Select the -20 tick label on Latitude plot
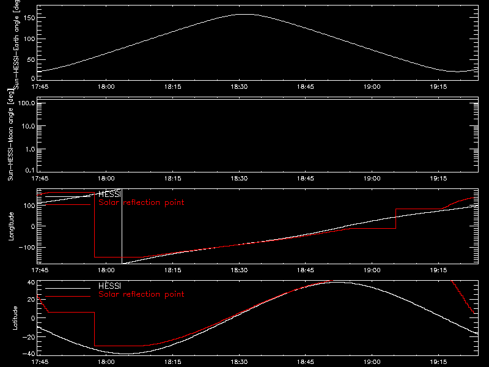The height and width of the screenshot is (367, 489). click(29, 337)
